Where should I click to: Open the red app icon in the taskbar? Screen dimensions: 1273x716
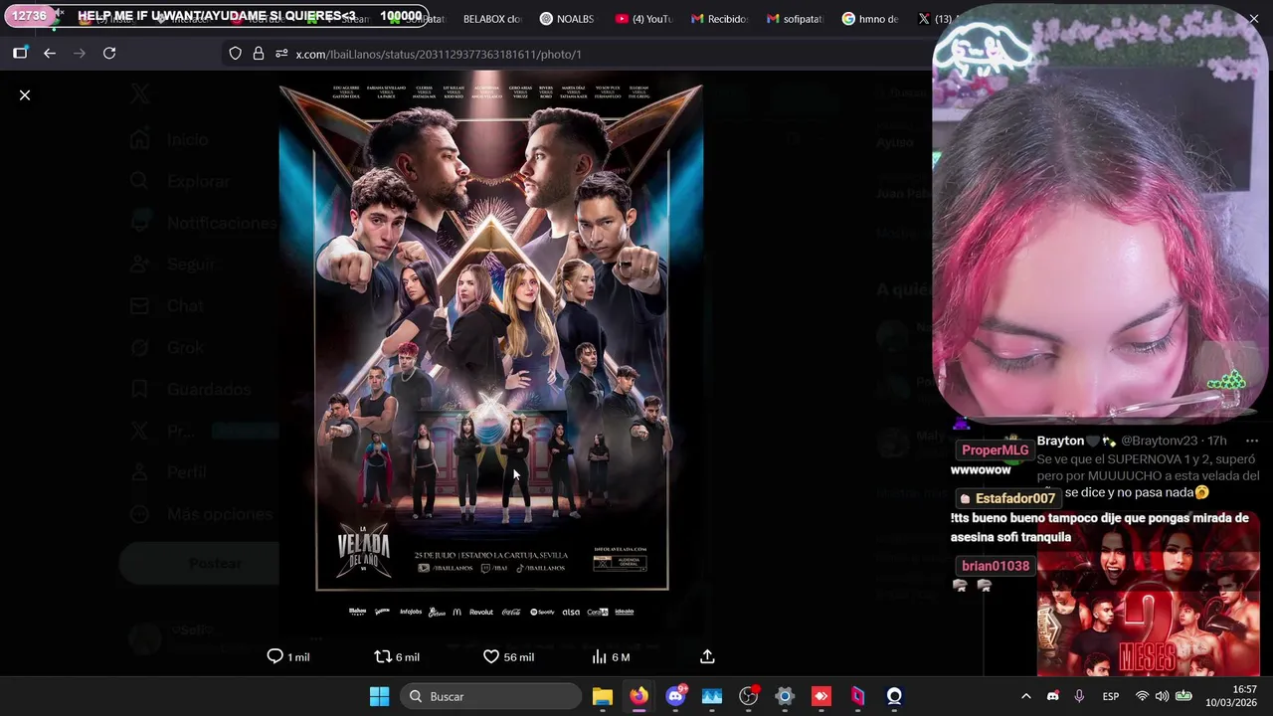click(821, 696)
